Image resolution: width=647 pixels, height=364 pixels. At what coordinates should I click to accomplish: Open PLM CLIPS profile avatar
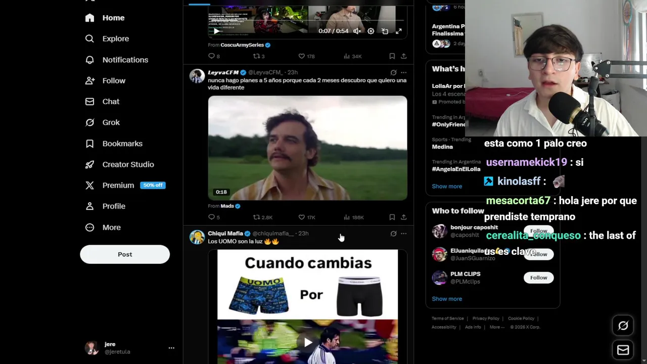439,278
